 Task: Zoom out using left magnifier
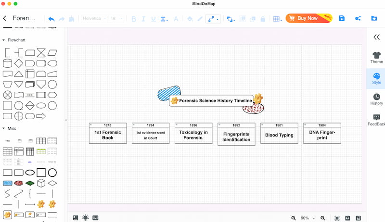tap(294, 218)
